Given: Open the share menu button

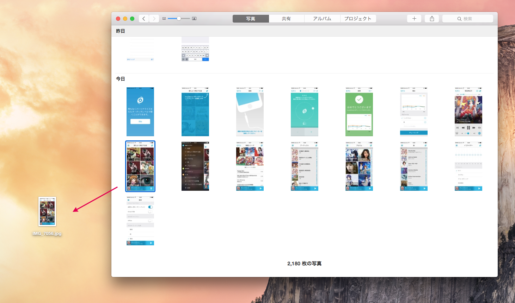Looking at the screenshot, I should click(432, 19).
